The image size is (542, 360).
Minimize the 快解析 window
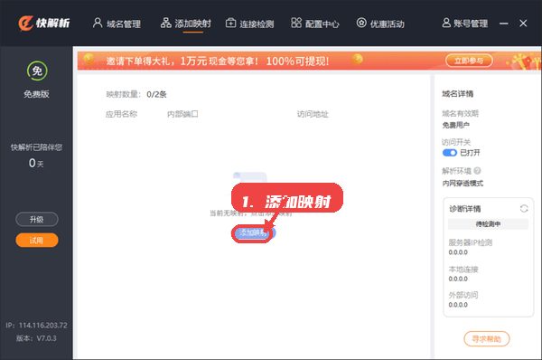coord(504,24)
